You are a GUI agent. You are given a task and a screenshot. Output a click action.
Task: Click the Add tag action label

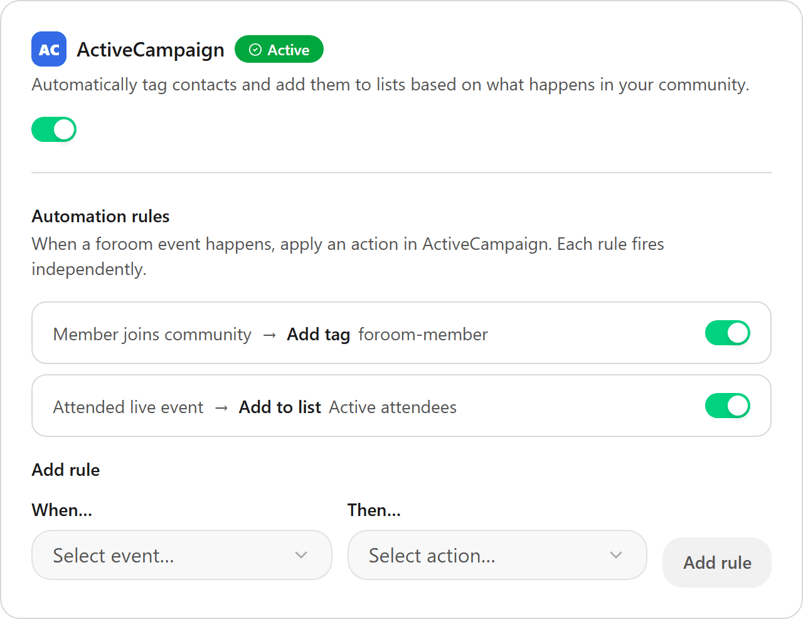point(319,334)
